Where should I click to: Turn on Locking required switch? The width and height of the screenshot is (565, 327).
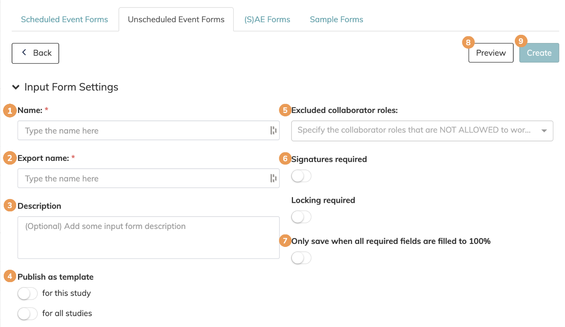pyautogui.click(x=301, y=217)
